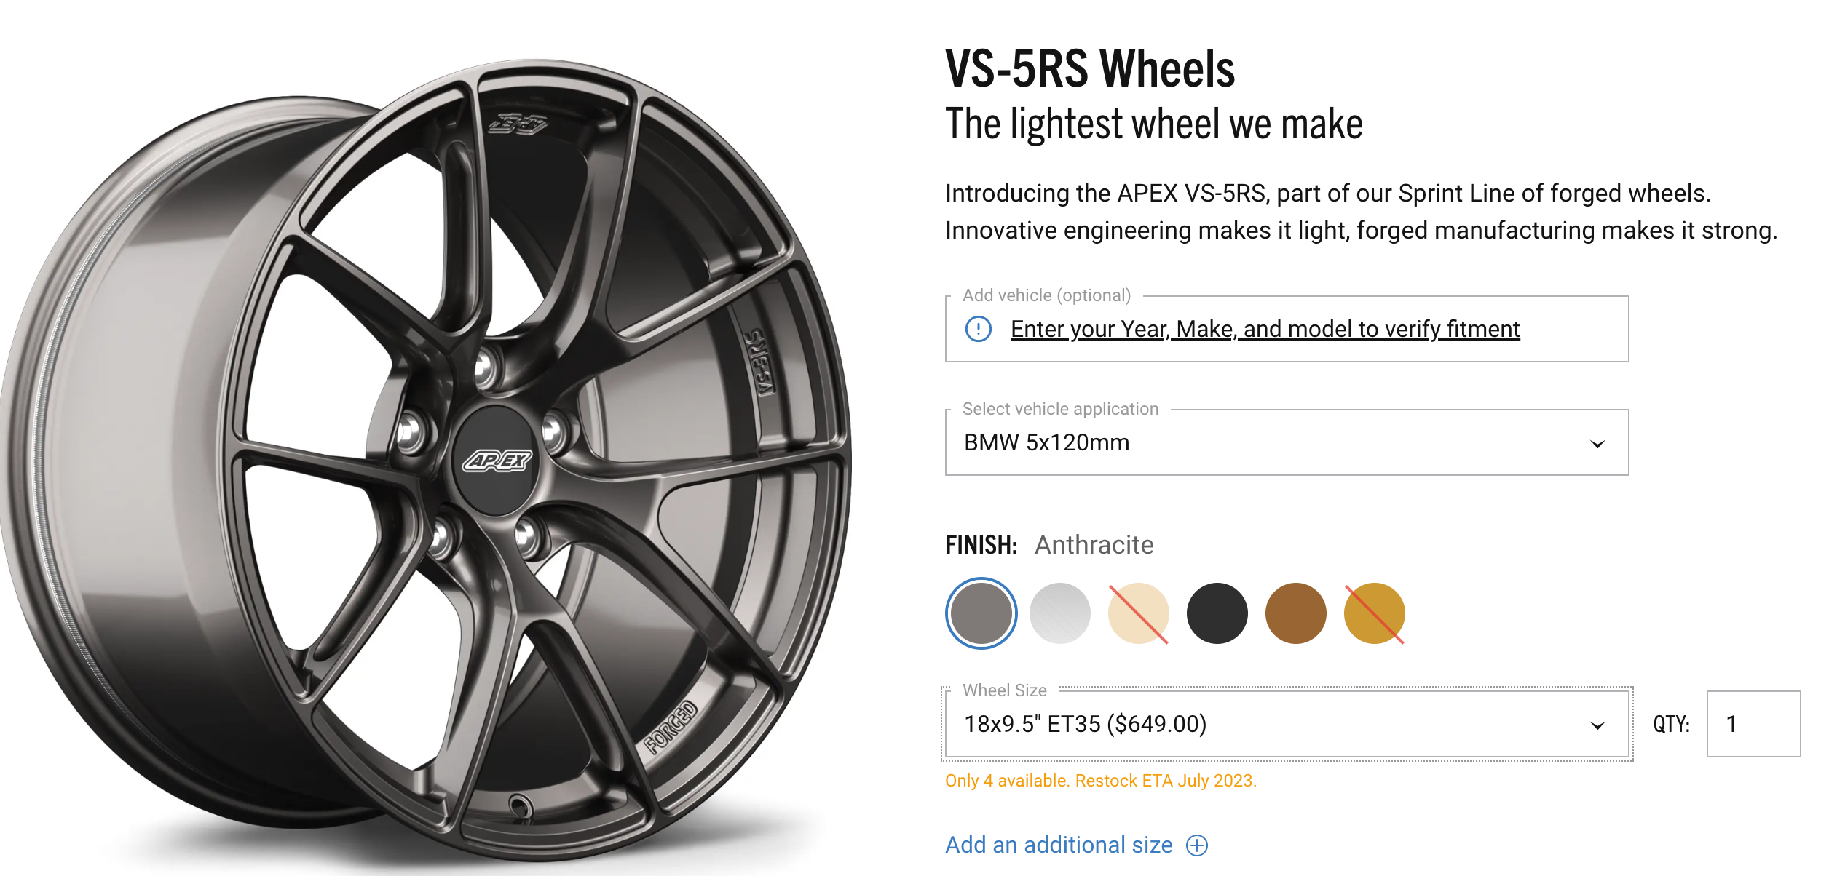Click the plus icon after "Add an additional size"
The height and width of the screenshot is (876, 1829).
(1197, 845)
